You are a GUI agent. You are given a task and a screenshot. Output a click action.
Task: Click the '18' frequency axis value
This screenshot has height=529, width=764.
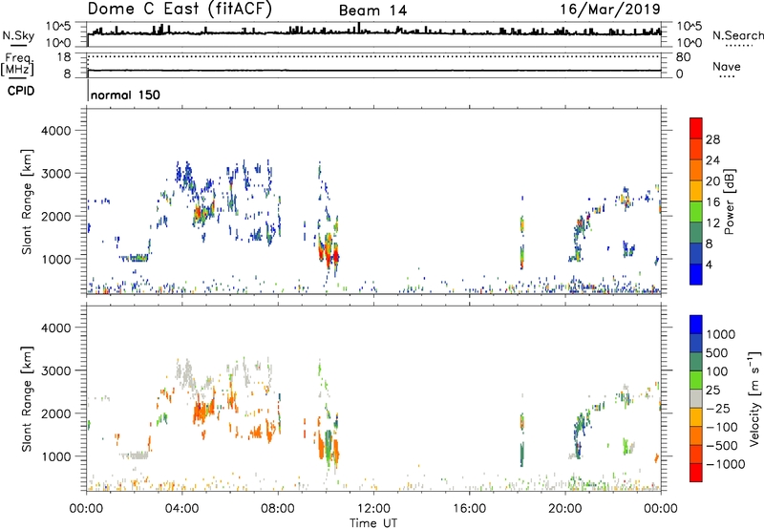64,57
